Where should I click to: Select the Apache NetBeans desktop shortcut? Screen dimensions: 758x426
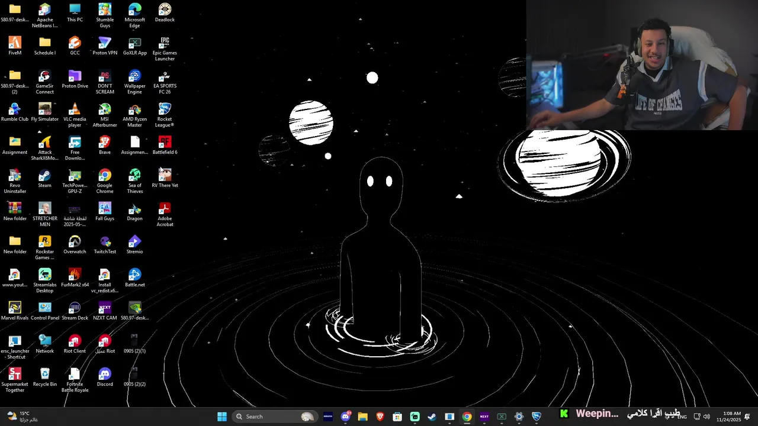[44, 15]
